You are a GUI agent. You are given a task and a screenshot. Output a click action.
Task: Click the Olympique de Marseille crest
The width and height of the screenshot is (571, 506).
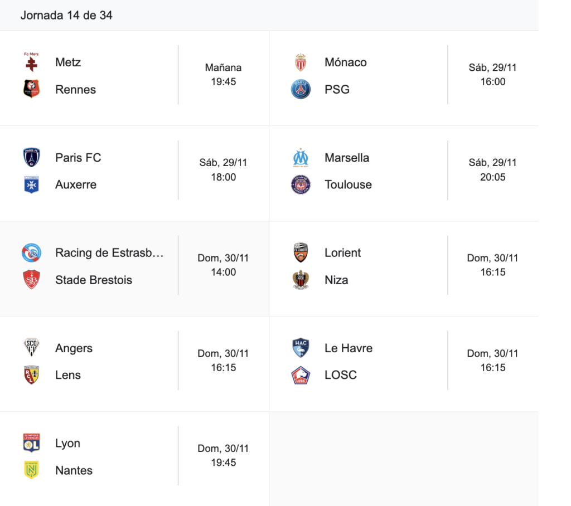pyautogui.click(x=301, y=158)
